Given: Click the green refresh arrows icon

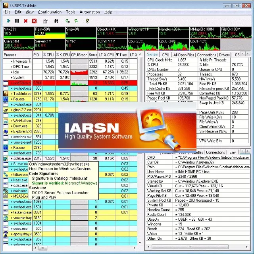Looking at the screenshot, I should (x=76, y=21).
